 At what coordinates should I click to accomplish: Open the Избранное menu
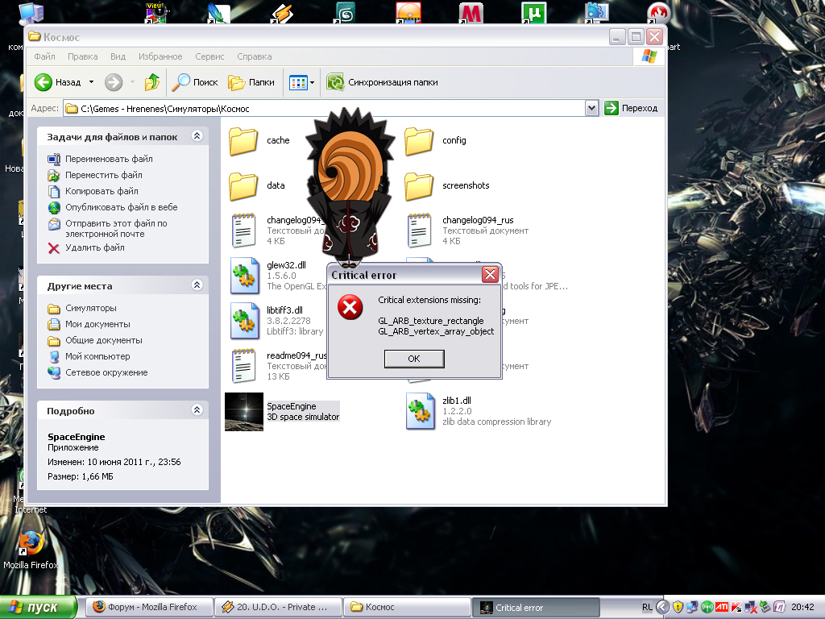click(160, 56)
